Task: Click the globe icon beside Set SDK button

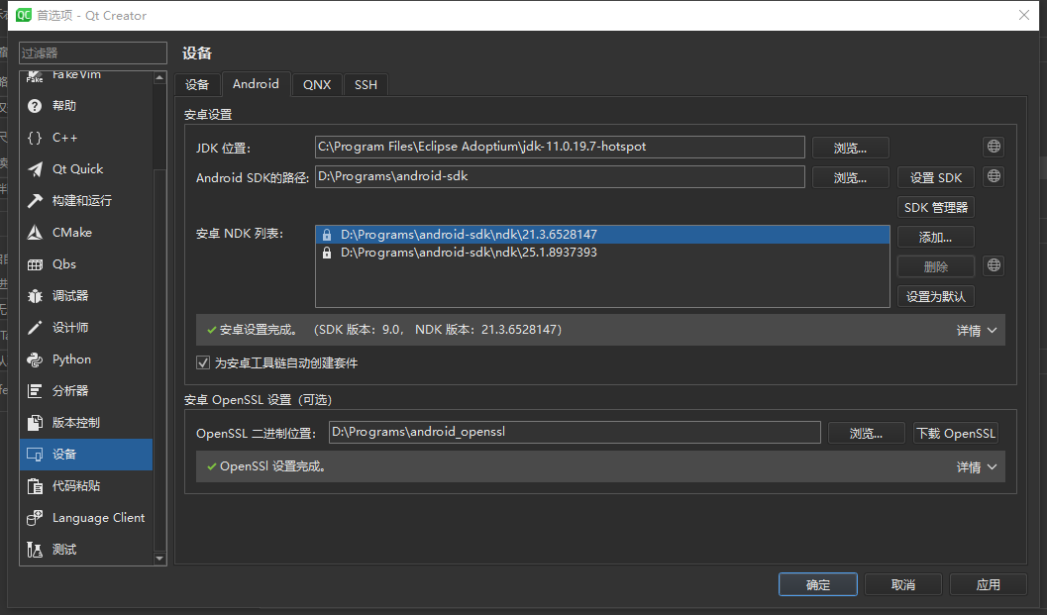Action: click(994, 176)
